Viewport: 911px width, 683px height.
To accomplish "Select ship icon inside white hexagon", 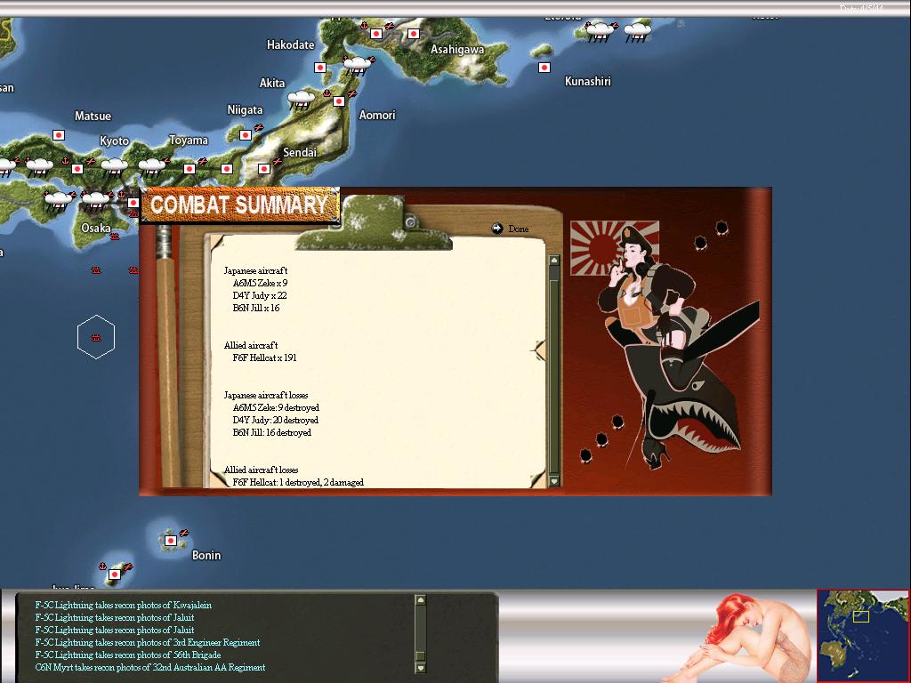I will coord(96,337).
